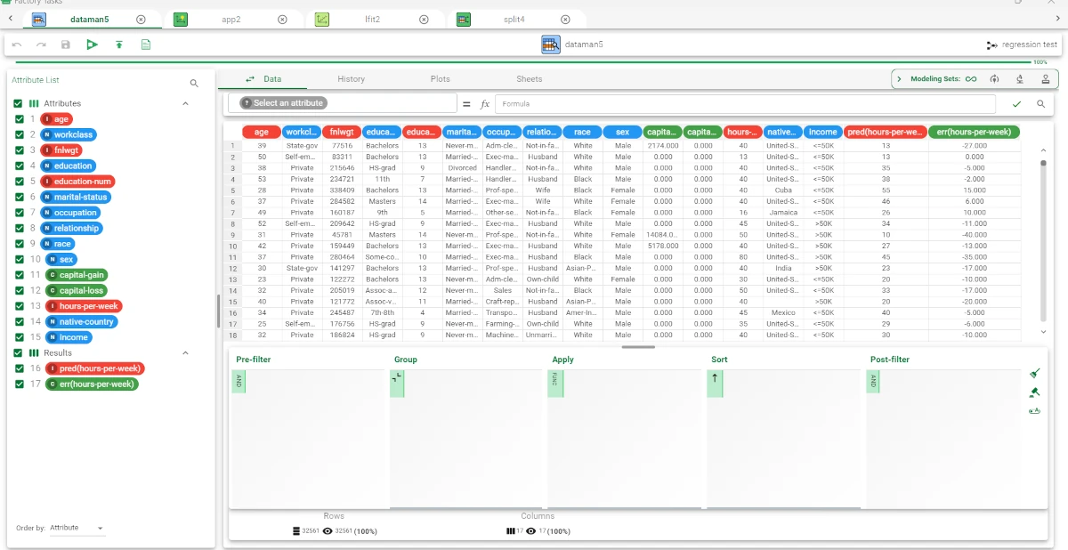The width and height of the screenshot is (1068, 550).
Task: Search the Attribute List with magnifier icon
Action: point(194,84)
